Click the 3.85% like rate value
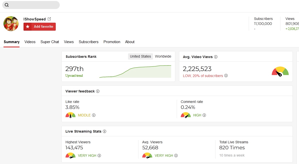This screenshot has width=299, height=164. (x=72, y=107)
